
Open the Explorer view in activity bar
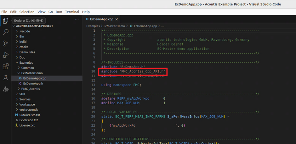pyautogui.click(x=5, y=21)
